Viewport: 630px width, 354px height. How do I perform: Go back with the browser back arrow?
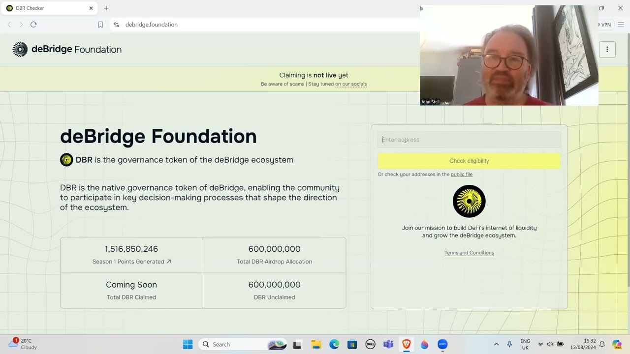(x=9, y=25)
